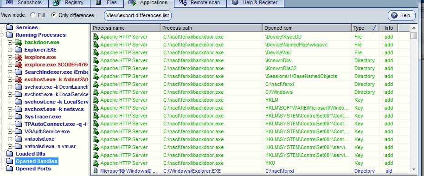Click the vmtoolsd.exe folder icon
This screenshot has height=176, width=424.
[18, 139]
